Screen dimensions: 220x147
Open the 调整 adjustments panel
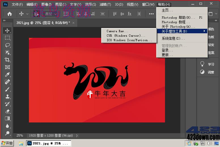(207, 72)
